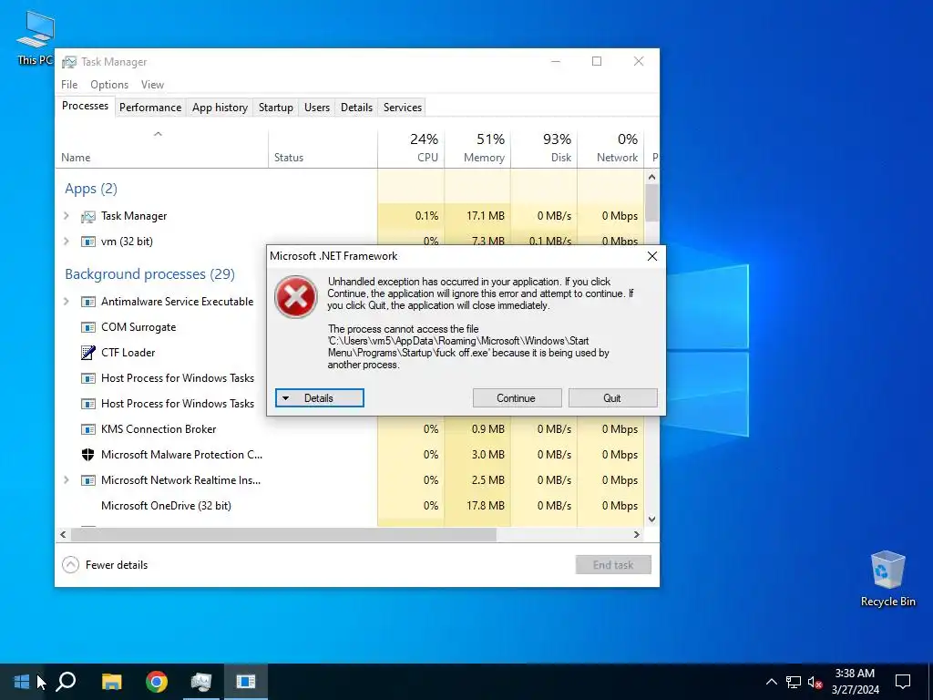Screen dimensions: 933x700
Task: Click the horizontal scrollbar left arrow
Action: 63,534
